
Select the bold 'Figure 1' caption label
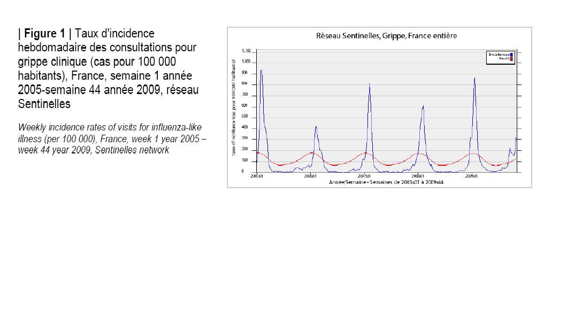[44, 34]
